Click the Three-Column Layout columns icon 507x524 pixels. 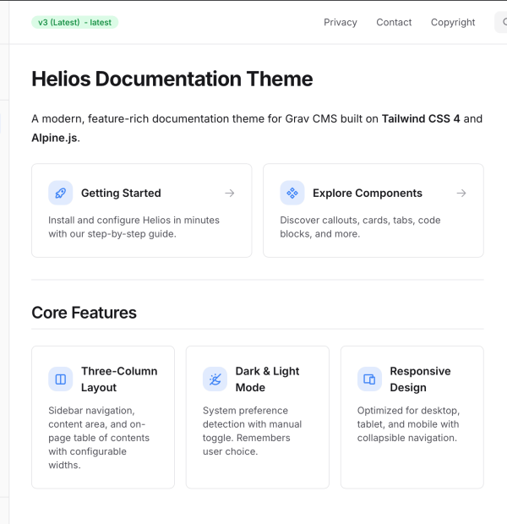point(61,379)
